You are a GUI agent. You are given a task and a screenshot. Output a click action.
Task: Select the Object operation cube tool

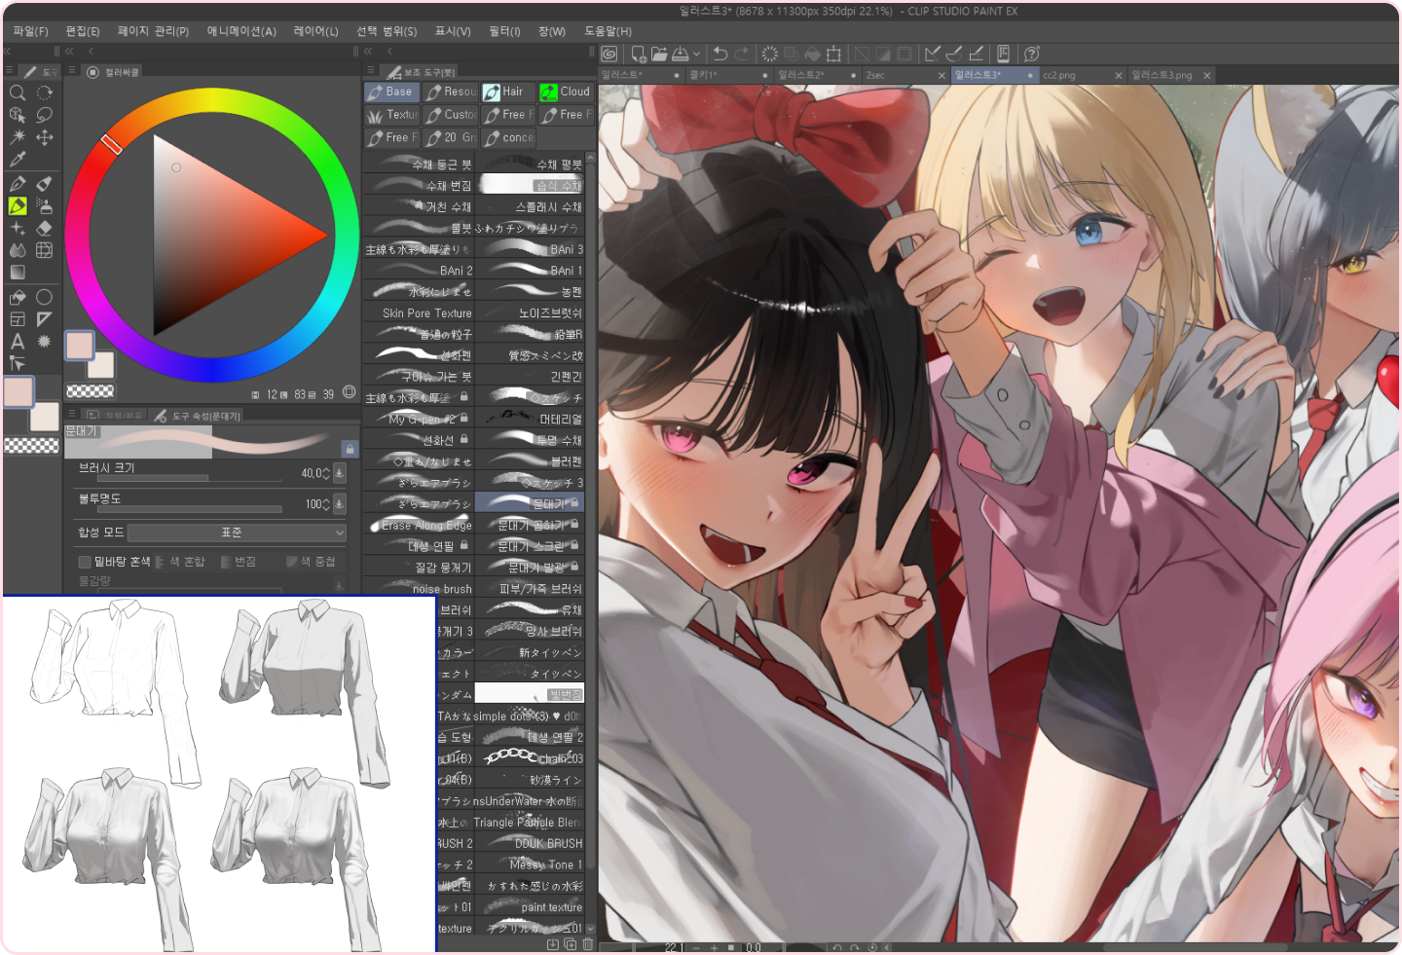(x=18, y=115)
